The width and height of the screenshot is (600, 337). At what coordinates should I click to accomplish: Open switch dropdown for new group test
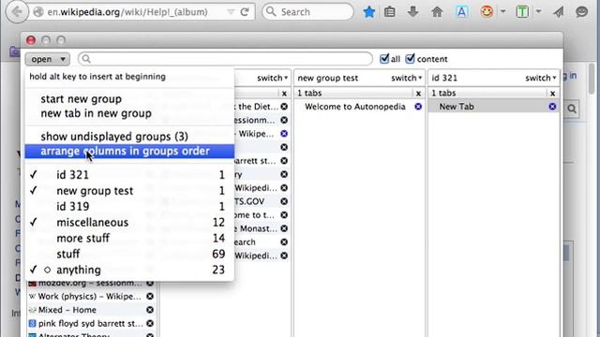406,78
